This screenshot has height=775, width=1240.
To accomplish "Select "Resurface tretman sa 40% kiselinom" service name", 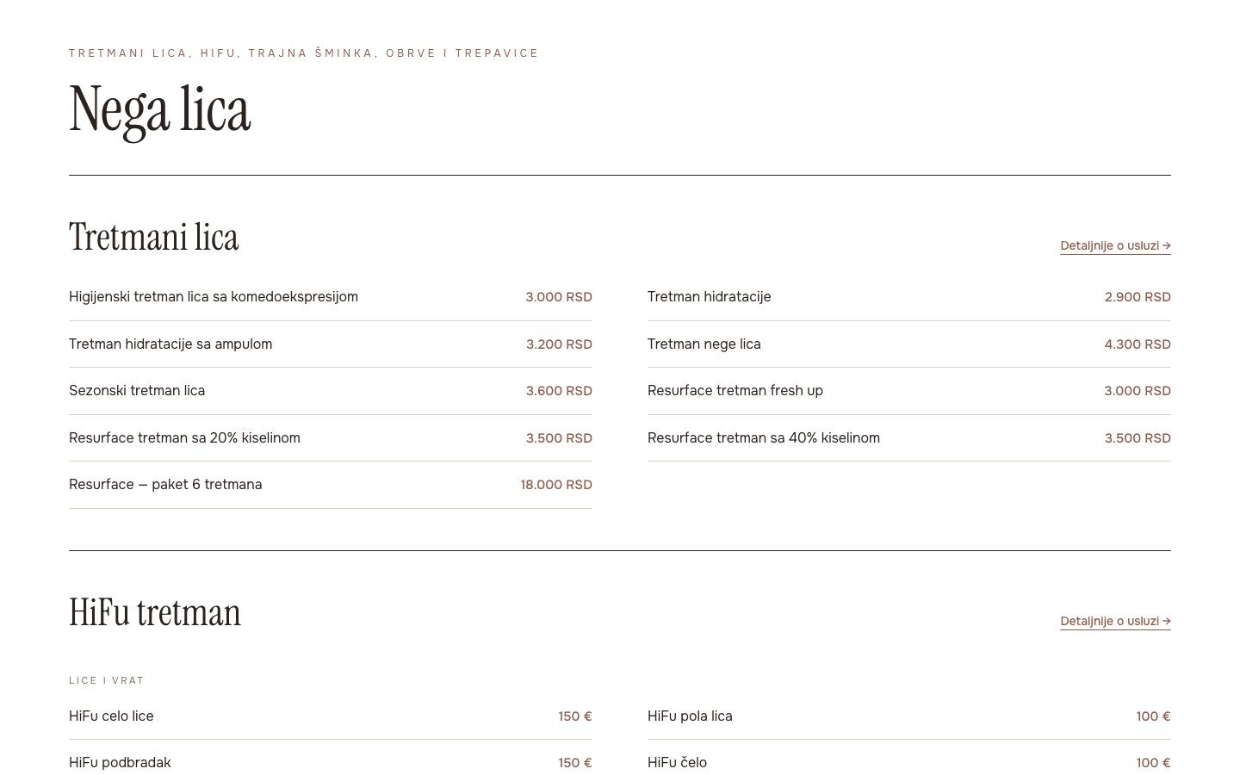I will click(764, 438).
